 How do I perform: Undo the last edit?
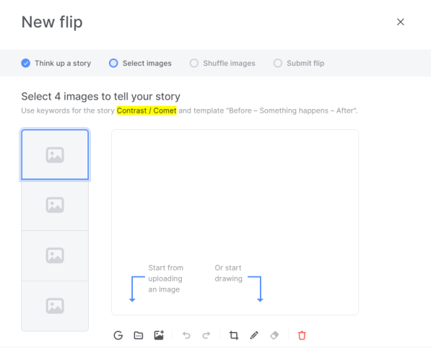[186, 335]
